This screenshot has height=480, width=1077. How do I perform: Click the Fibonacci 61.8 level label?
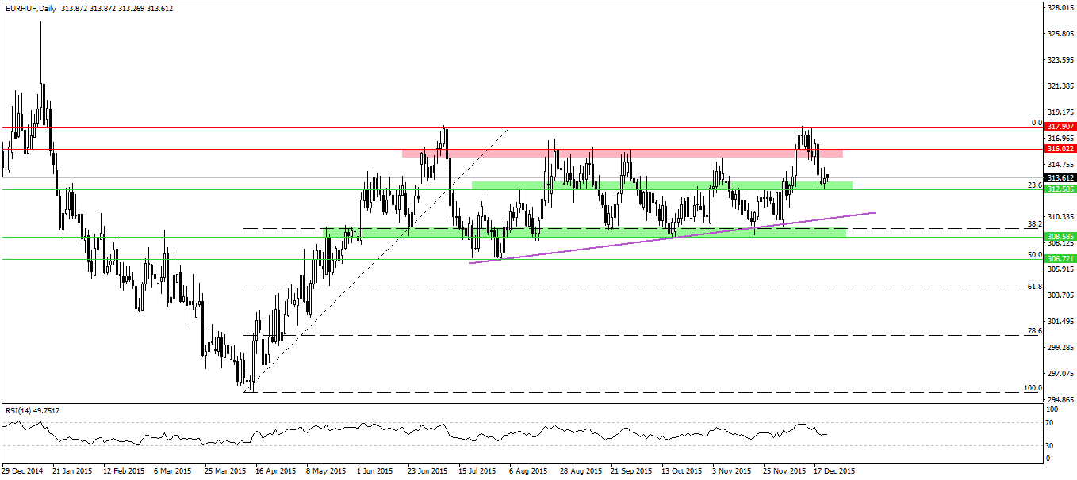[1033, 286]
